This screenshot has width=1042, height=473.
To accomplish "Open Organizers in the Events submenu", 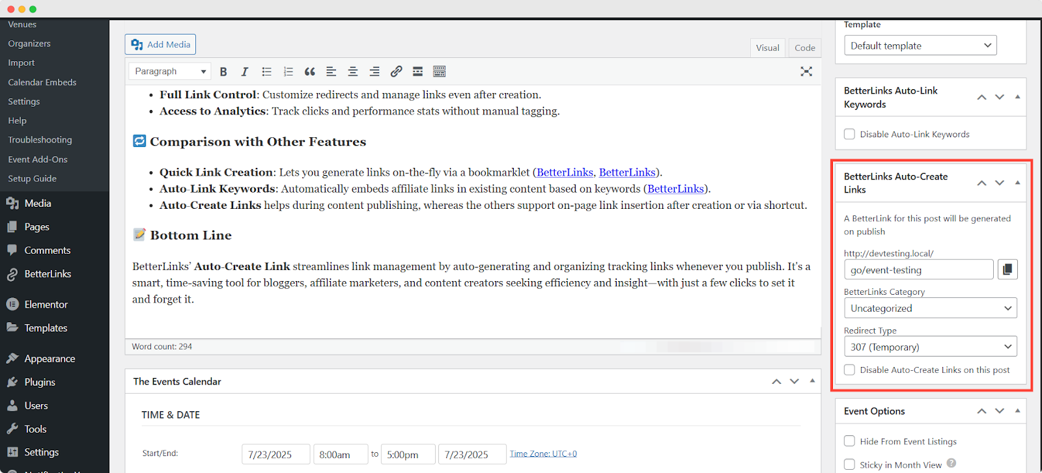I will (x=29, y=44).
